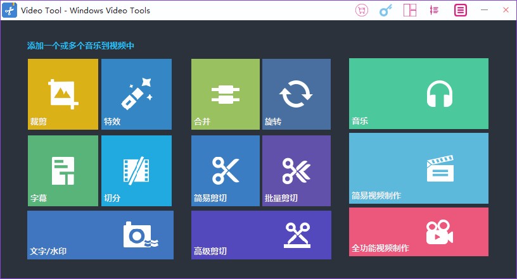Close the Video Tool window
517x279 pixels.
pyautogui.click(x=506, y=10)
